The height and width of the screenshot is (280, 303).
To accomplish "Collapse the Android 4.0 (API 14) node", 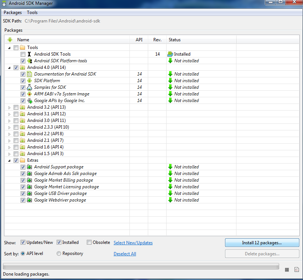I will click(x=9, y=67).
